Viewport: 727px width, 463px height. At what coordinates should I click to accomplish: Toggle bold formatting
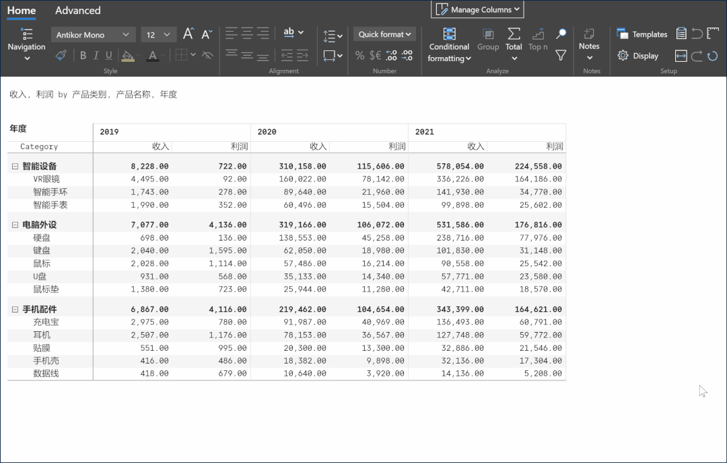83,56
